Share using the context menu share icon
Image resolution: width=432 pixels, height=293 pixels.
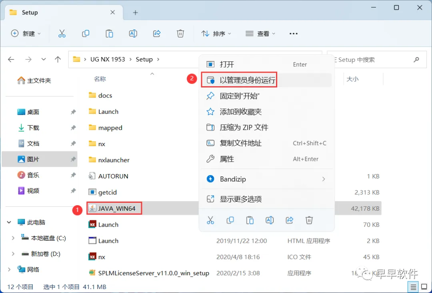[x=289, y=220]
